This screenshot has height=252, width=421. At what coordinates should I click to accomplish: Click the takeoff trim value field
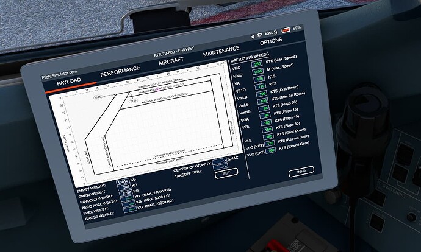(220, 168)
